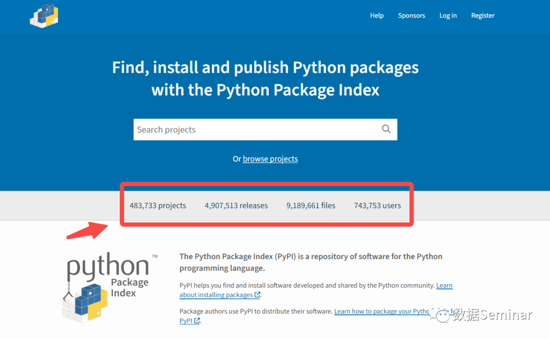View the 483,733 projects statistic
The height and width of the screenshot is (339, 550).
pyautogui.click(x=157, y=205)
